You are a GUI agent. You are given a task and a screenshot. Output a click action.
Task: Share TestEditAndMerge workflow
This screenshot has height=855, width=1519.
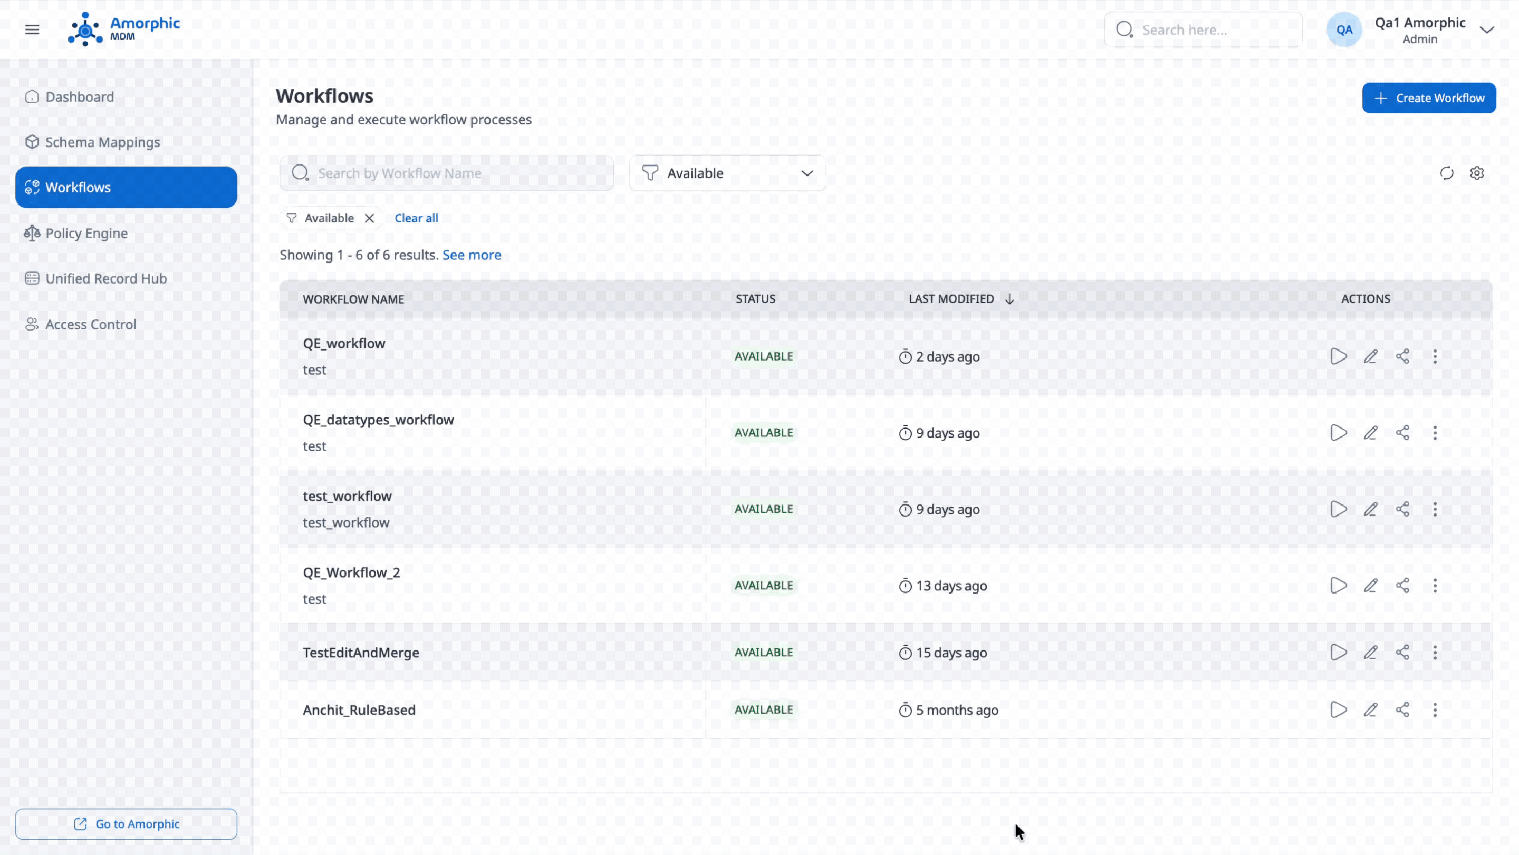(1403, 653)
